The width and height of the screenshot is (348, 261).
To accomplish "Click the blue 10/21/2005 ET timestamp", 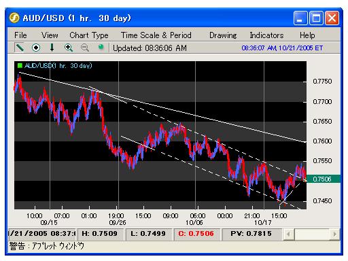I will [x=282, y=48].
